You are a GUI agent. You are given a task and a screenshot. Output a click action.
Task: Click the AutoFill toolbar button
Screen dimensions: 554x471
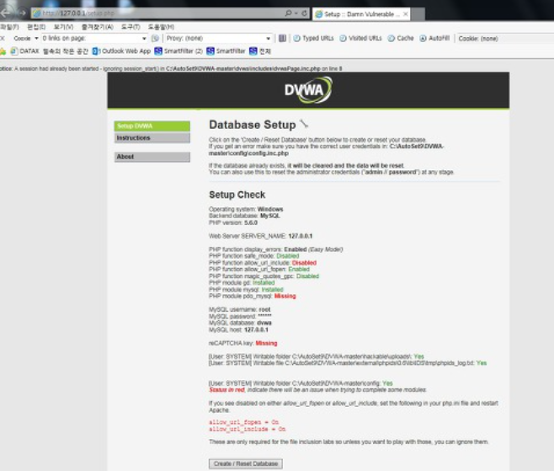point(434,38)
